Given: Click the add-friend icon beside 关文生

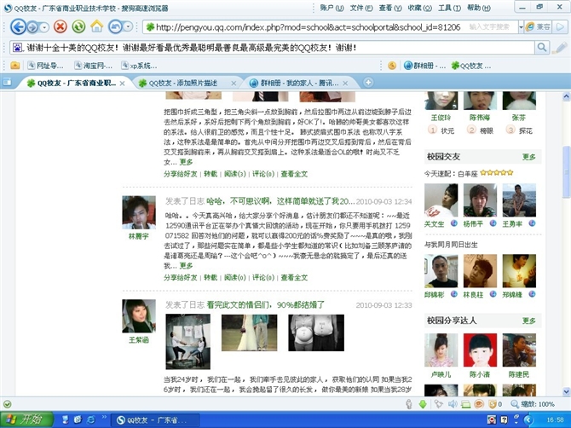Looking at the screenshot, I should click(454, 223).
